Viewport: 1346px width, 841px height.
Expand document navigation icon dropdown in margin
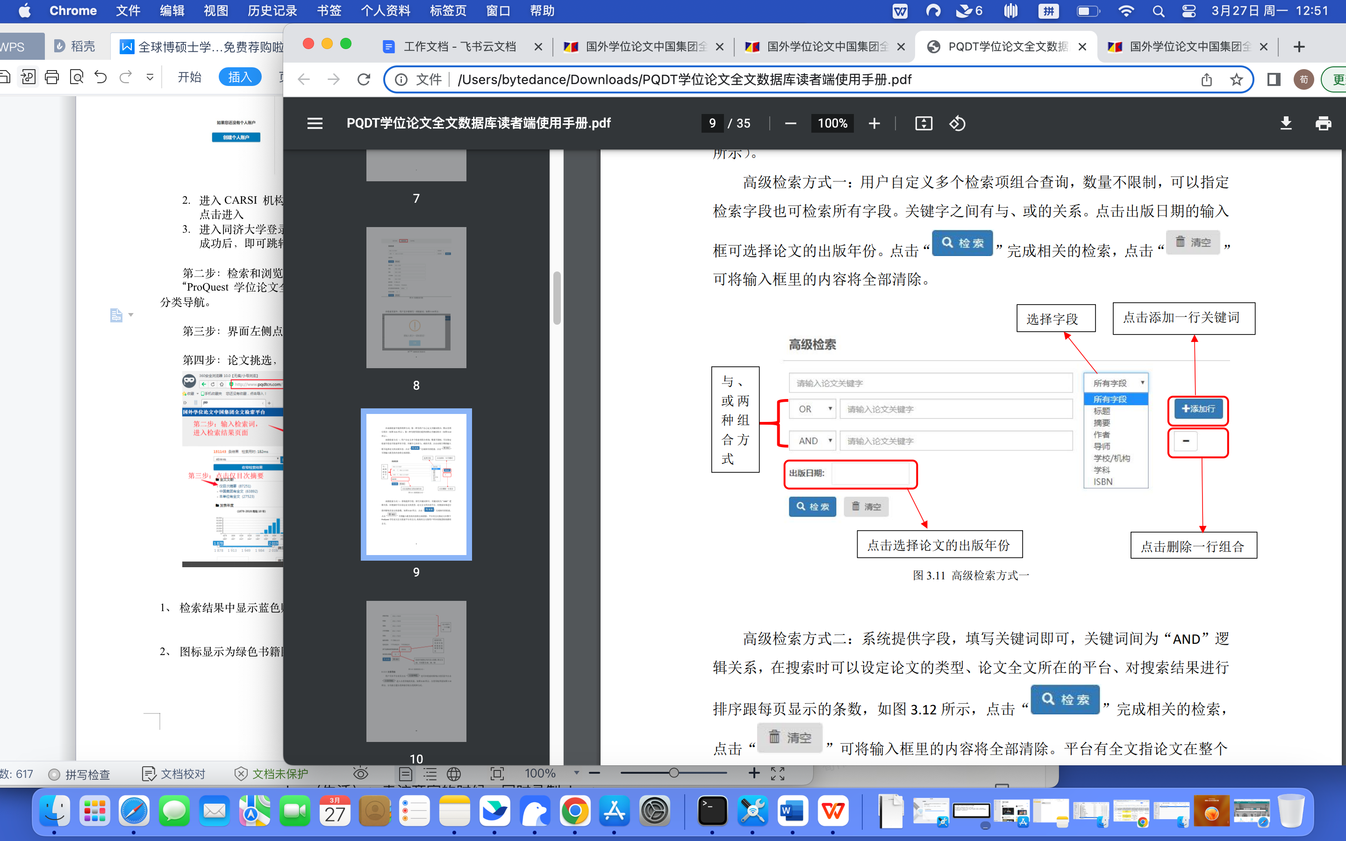click(131, 315)
